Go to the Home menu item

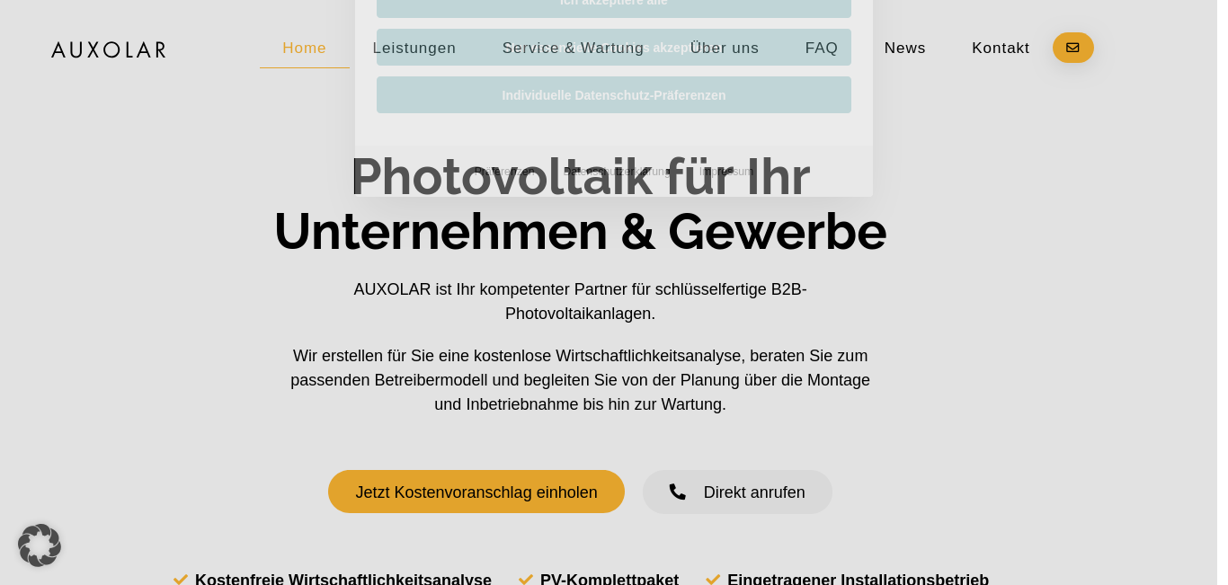[x=305, y=49]
